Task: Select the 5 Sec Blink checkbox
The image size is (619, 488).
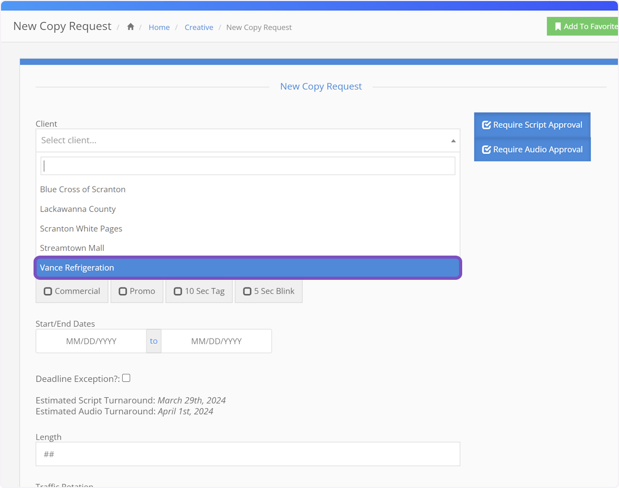Action: pos(247,292)
